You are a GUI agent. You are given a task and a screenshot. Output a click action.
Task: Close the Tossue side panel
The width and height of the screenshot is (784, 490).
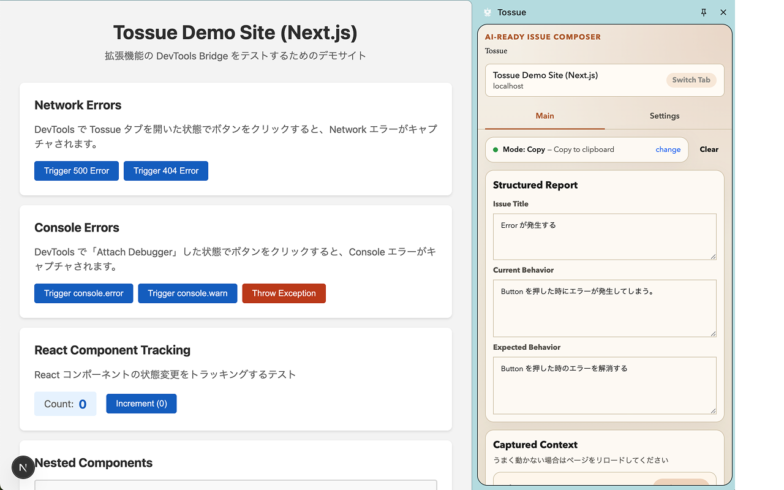[x=723, y=12]
